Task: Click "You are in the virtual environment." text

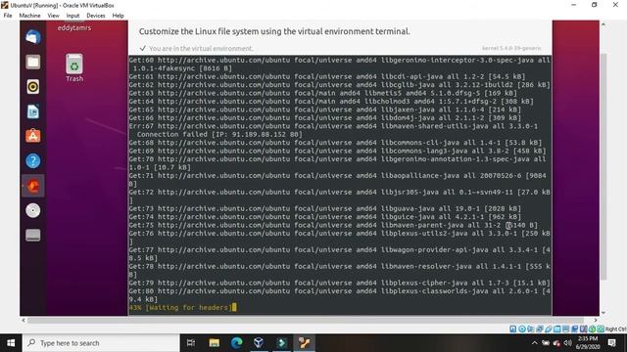Action: [201, 48]
